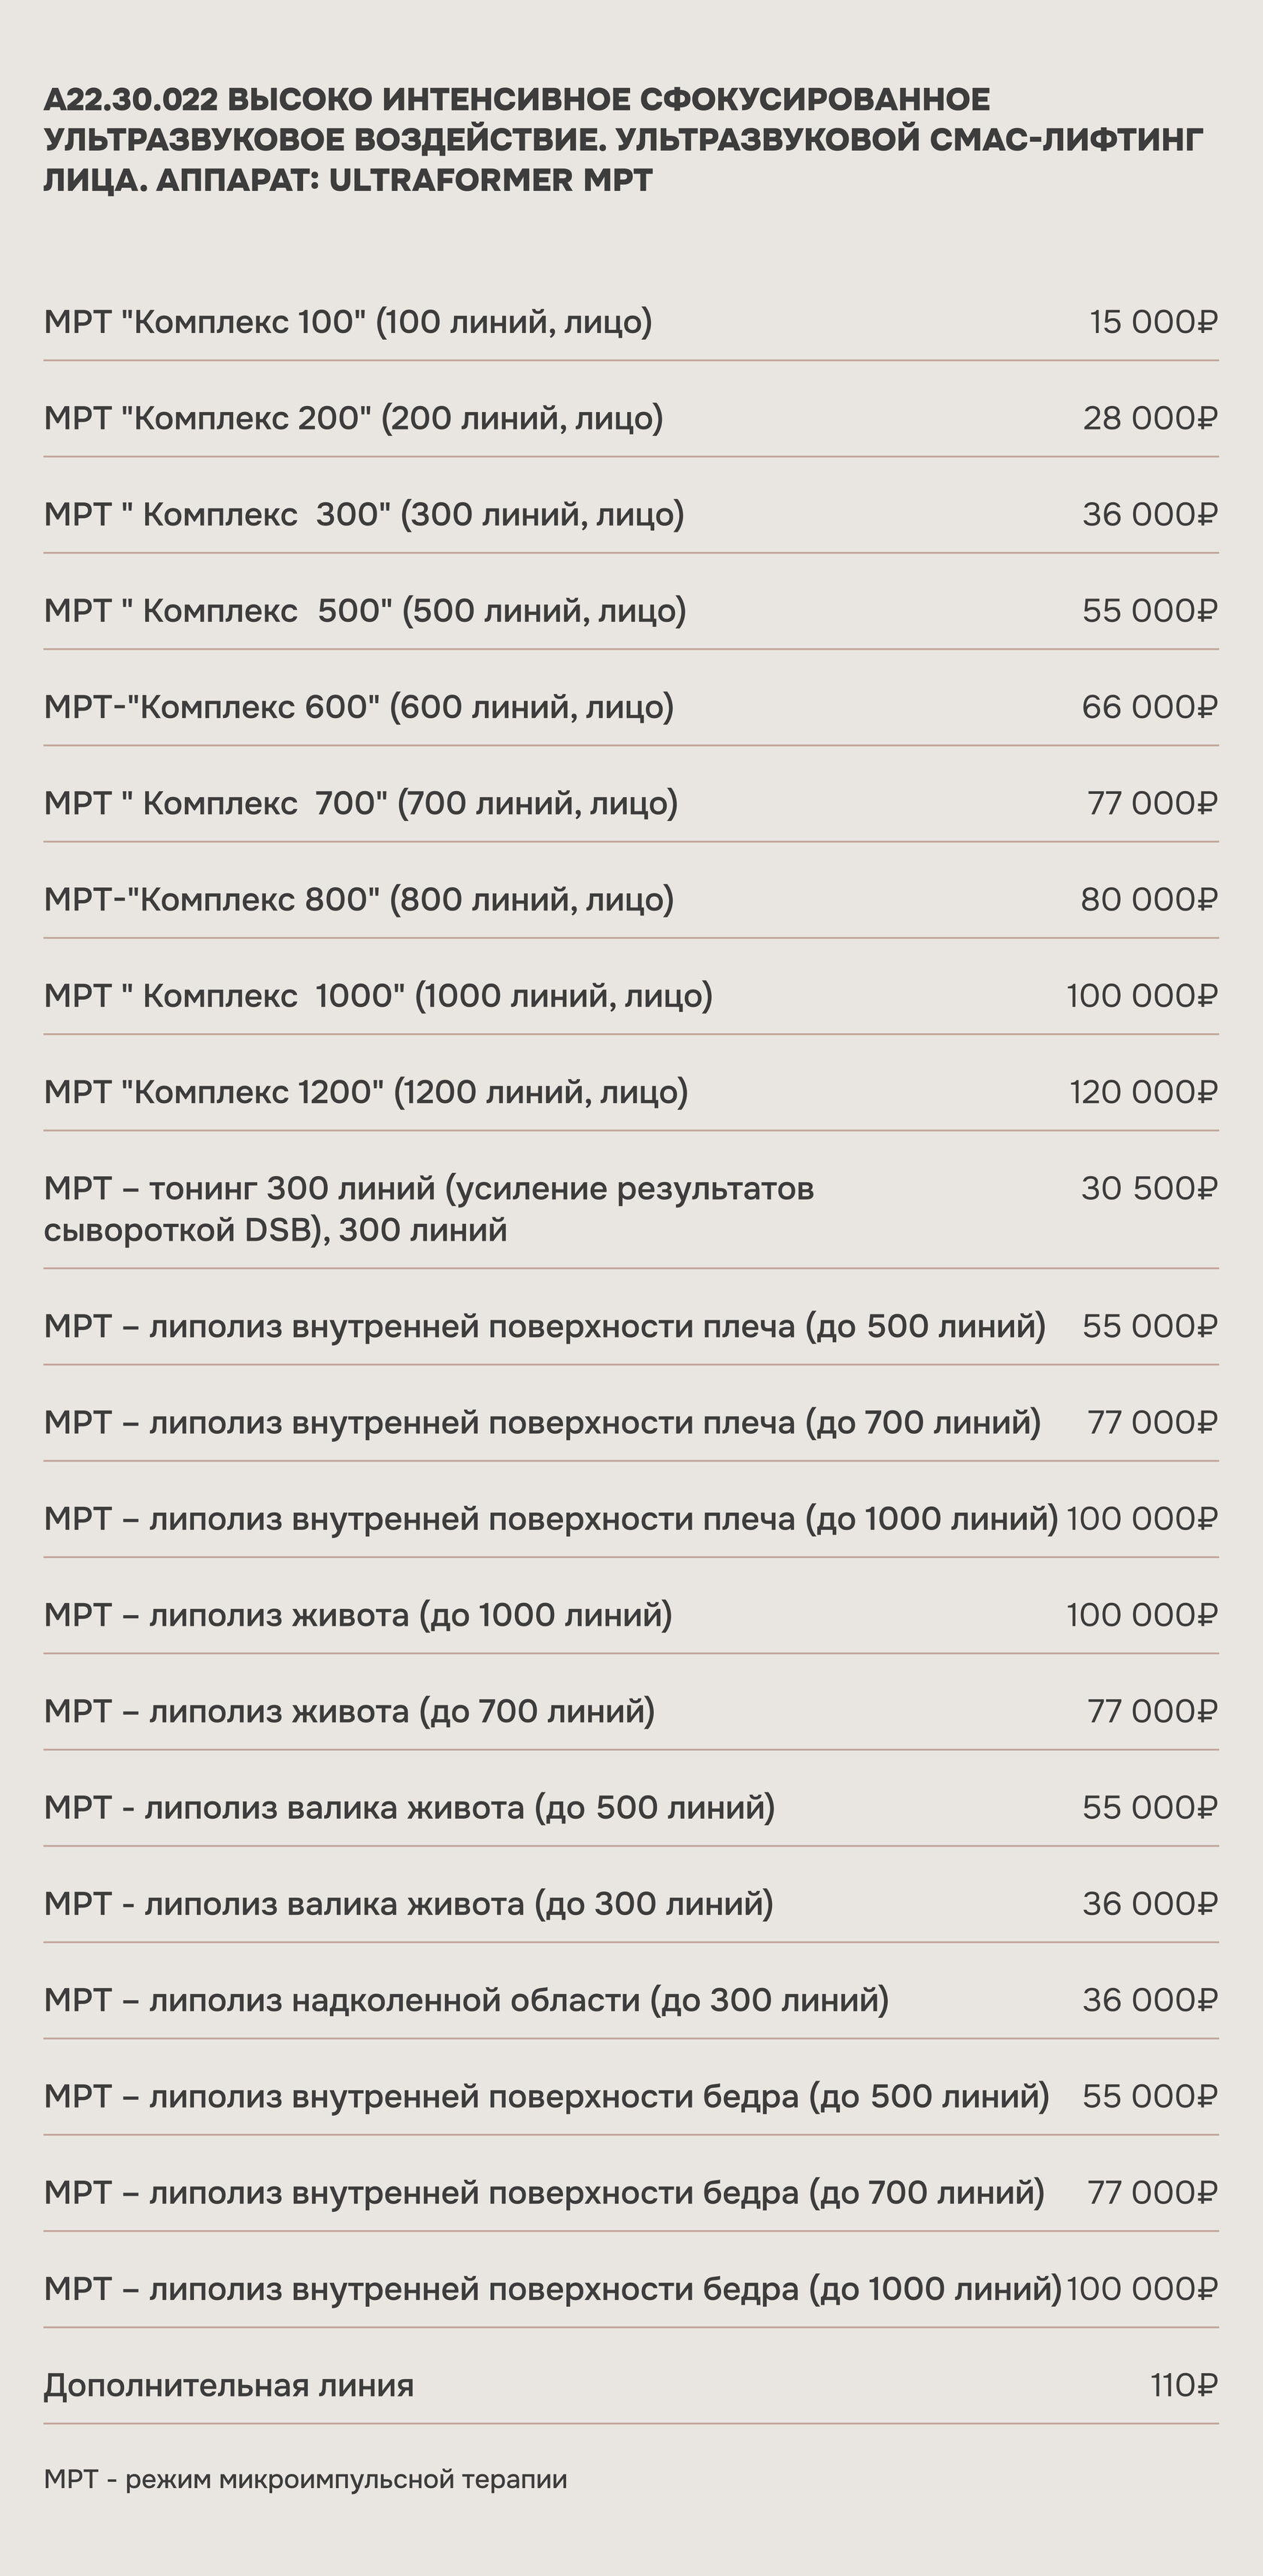Click the Ultraformer MPT section heading
This screenshot has height=2576, width=1263.
click(x=623, y=140)
